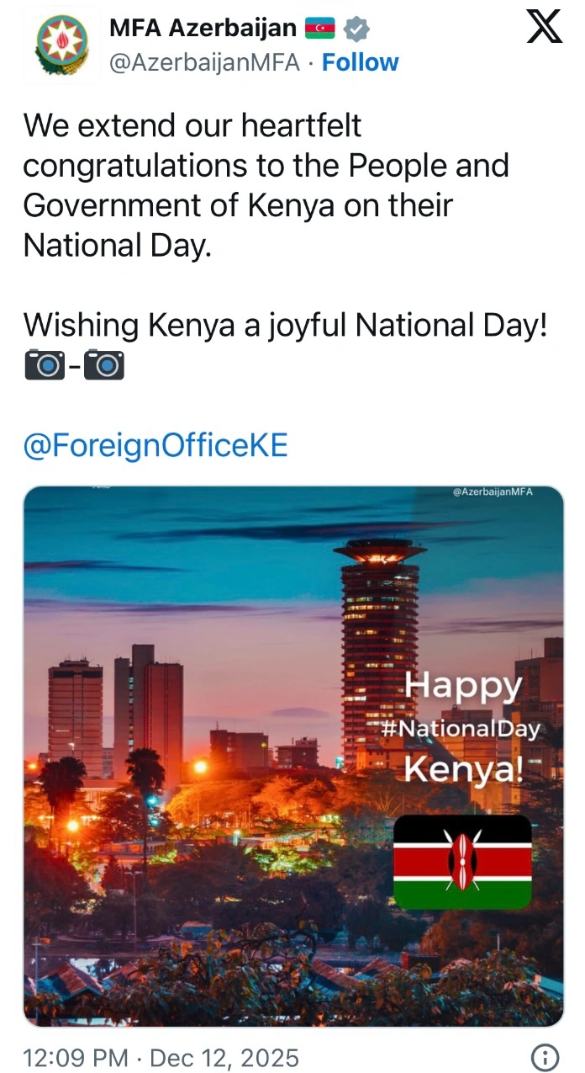Click the "Wishing Kenya a joyful National Day!" line

pos(284,325)
